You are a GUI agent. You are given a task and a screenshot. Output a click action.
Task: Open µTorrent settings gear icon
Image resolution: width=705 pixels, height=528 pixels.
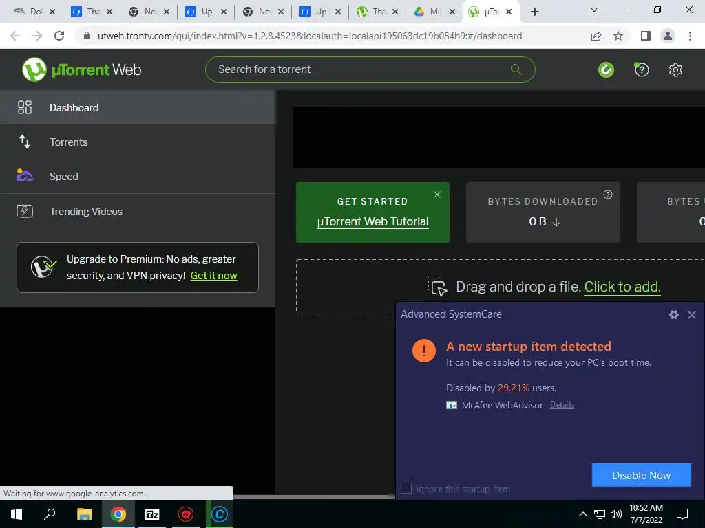pyautogui.click(x=675, y=69)
